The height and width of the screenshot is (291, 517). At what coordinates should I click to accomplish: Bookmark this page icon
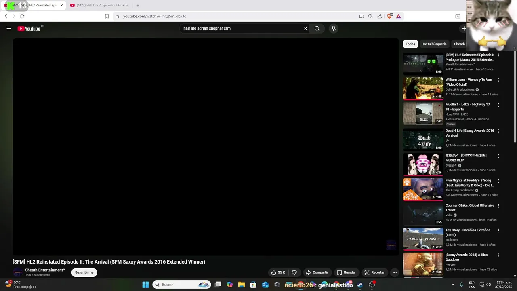[x=107, y=16]
